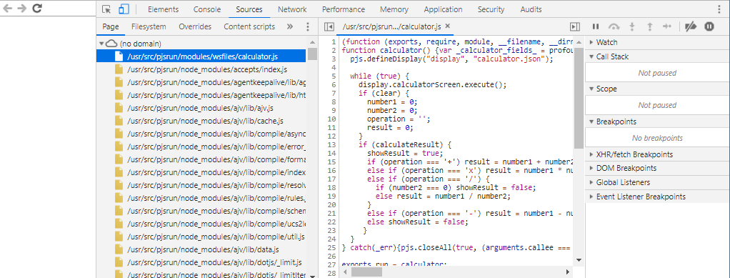
Task: Click step into next function call
Action: 631,27
